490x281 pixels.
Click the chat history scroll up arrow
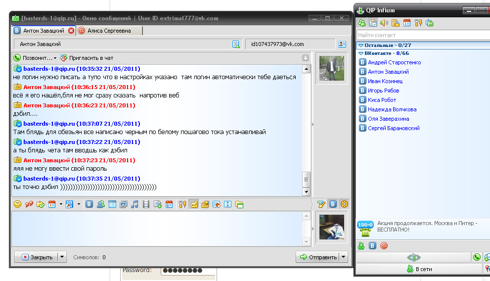click(306, 69)
